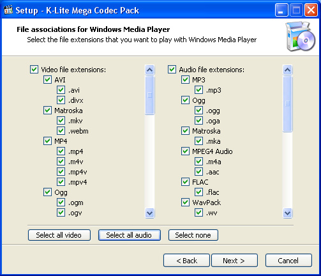Uncheck the FLAC group checkbox
Viewport: 321px width, 276px height.
(x=185, y=182)
